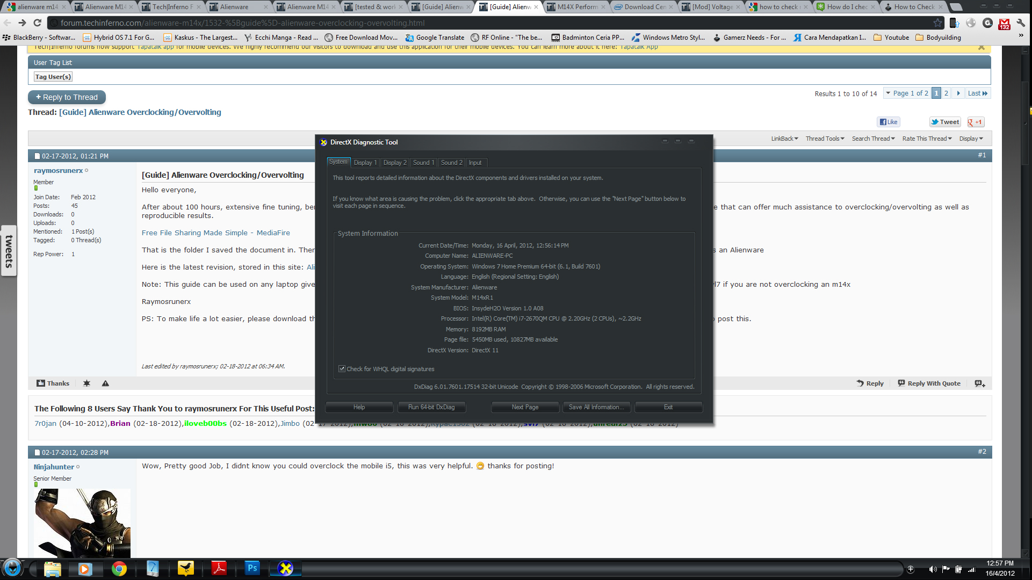Click the Google +1 button
1032x580 pixels.
[976, 122]
